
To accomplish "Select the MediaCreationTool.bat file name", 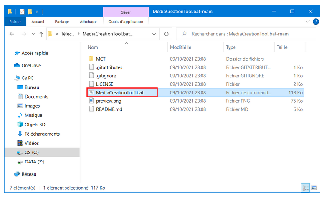I will tap(120, 92).
